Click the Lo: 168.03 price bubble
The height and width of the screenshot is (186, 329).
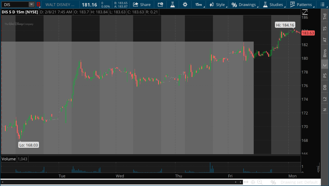[29, 145]
